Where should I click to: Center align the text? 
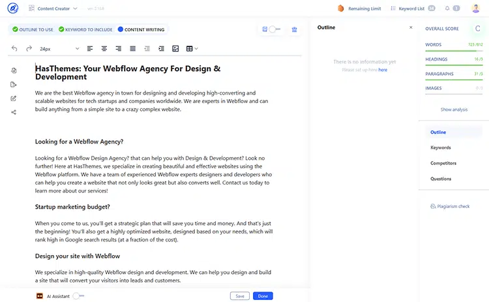tap(104, 49)
